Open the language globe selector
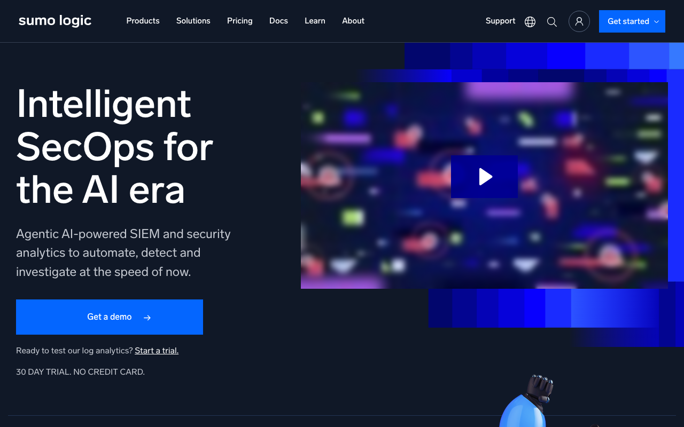Viewport: 684px width, 427px height. pos(530,21)
